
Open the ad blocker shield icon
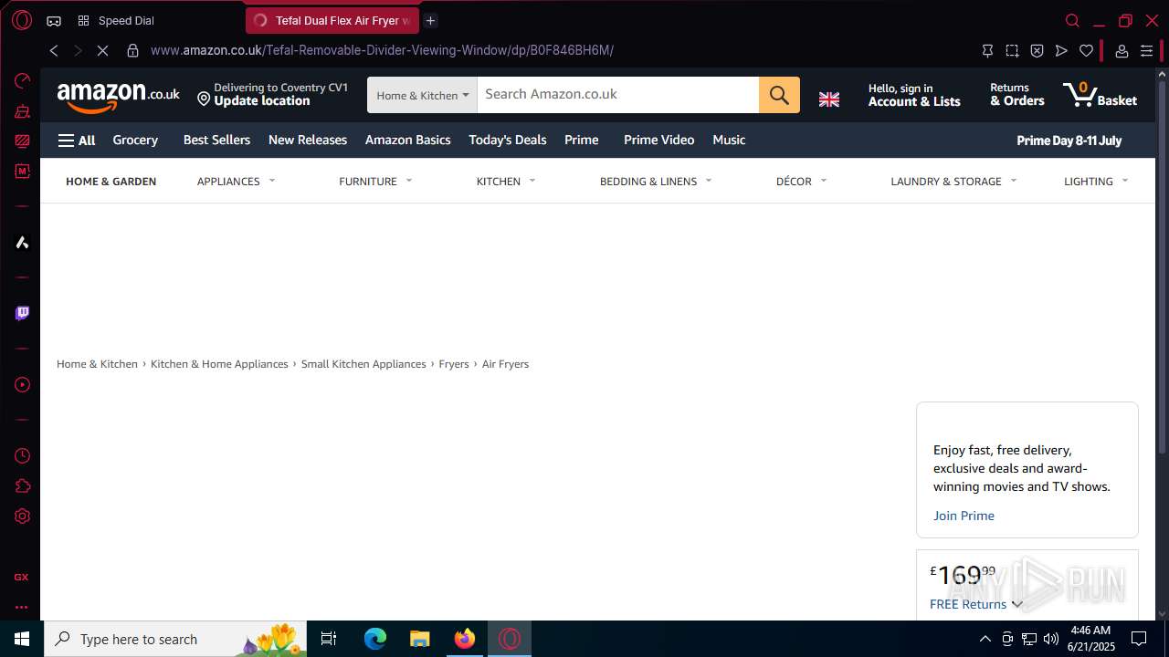1037,50
